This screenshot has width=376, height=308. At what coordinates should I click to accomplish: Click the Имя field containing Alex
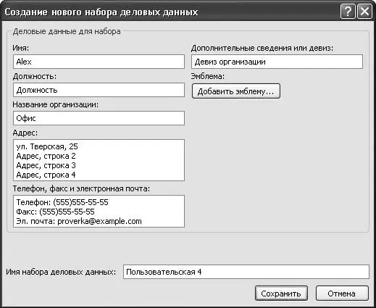click(99, 62)
